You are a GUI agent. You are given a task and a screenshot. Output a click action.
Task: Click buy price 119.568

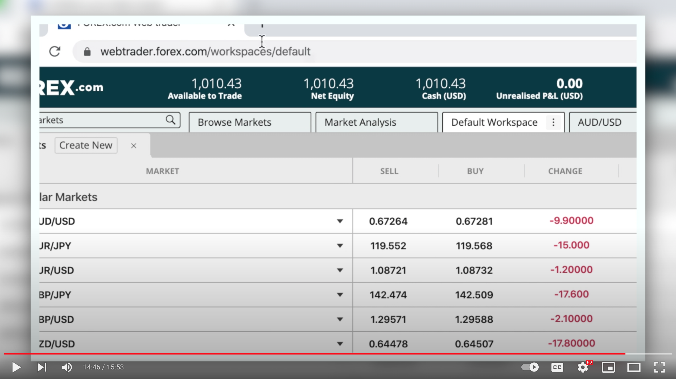pos(474,246)
